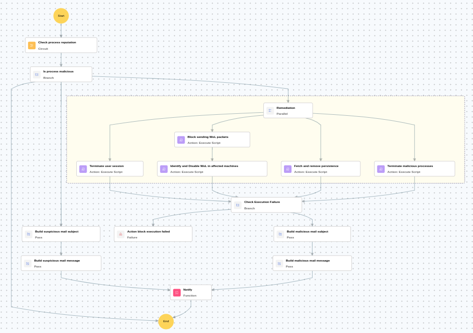Select 'Fetch and remove persistence' title text
This screenshot has width=473, height=333.
[x=316, y=166]
